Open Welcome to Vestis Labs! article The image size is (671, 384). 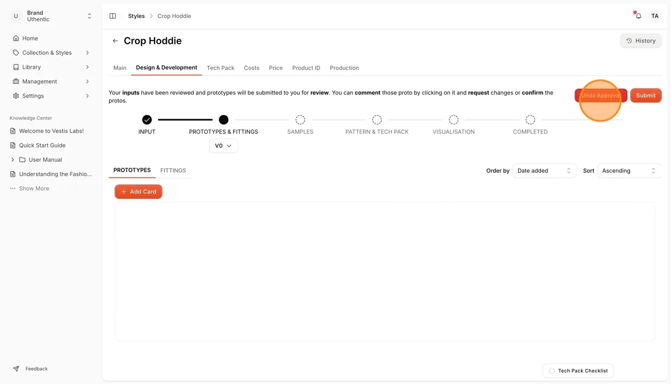coord(52,131)
